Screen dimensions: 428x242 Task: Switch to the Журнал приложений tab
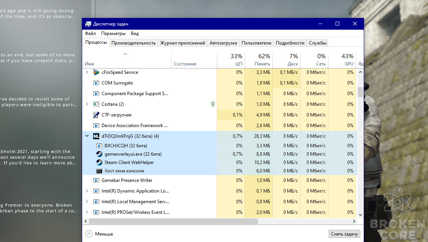click(182, 43)
